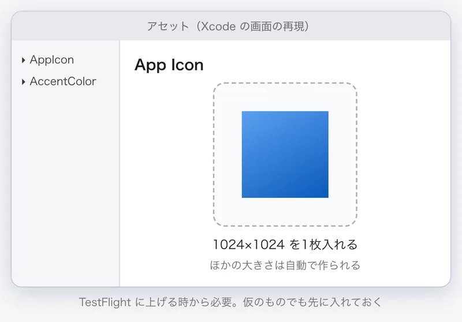This screenshot has height=322, width=462.
Task: Click the アセット title bar text
Action: 228,27
